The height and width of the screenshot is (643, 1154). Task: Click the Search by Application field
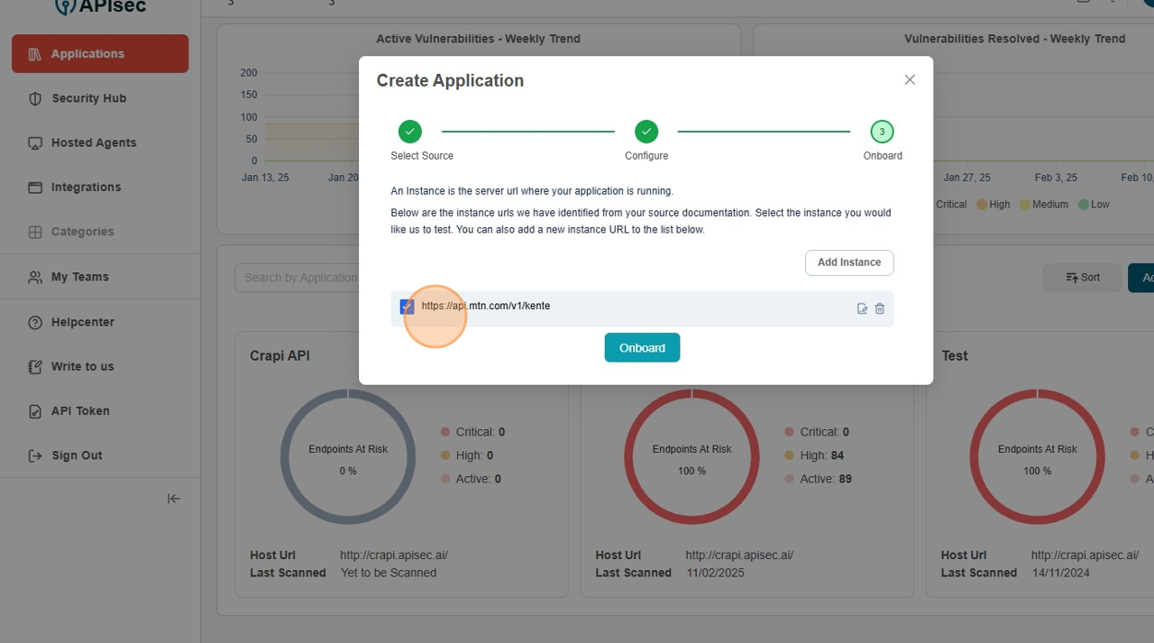click(x=298, y=278)
